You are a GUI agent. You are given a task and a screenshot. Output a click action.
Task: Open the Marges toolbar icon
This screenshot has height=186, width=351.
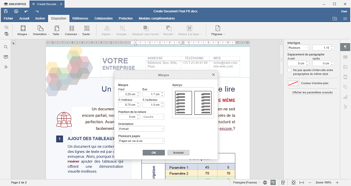23,31
